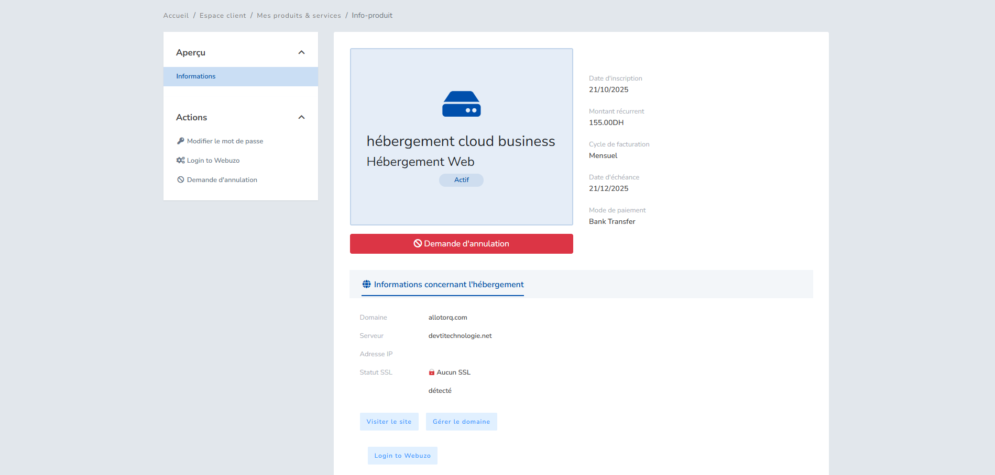Collapse the Aperçu sidebar panel
The image size is (995, 475).
coord(301,52)
